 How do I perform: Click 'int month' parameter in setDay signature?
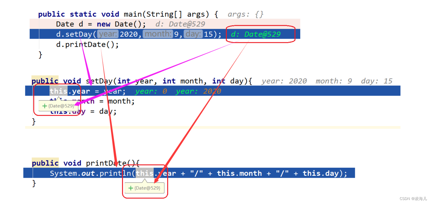pyautogui.click(x=183, y=81)
